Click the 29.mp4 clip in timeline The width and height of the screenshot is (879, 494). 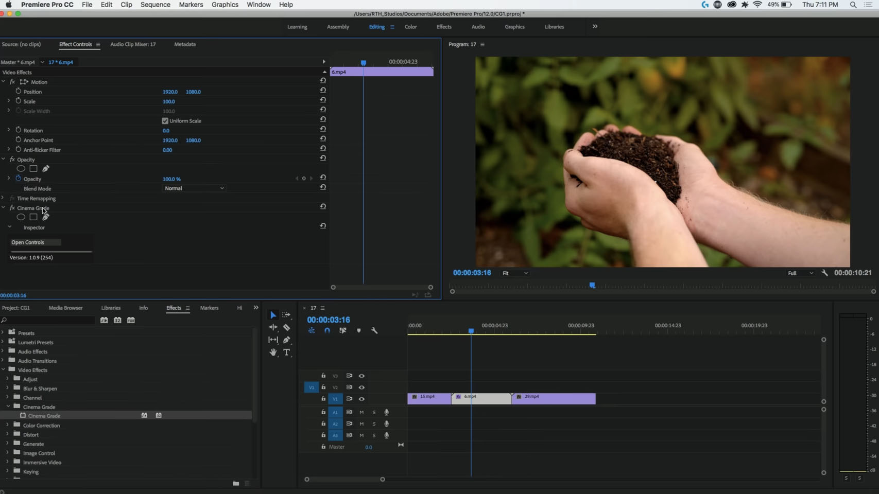[554, 399]
